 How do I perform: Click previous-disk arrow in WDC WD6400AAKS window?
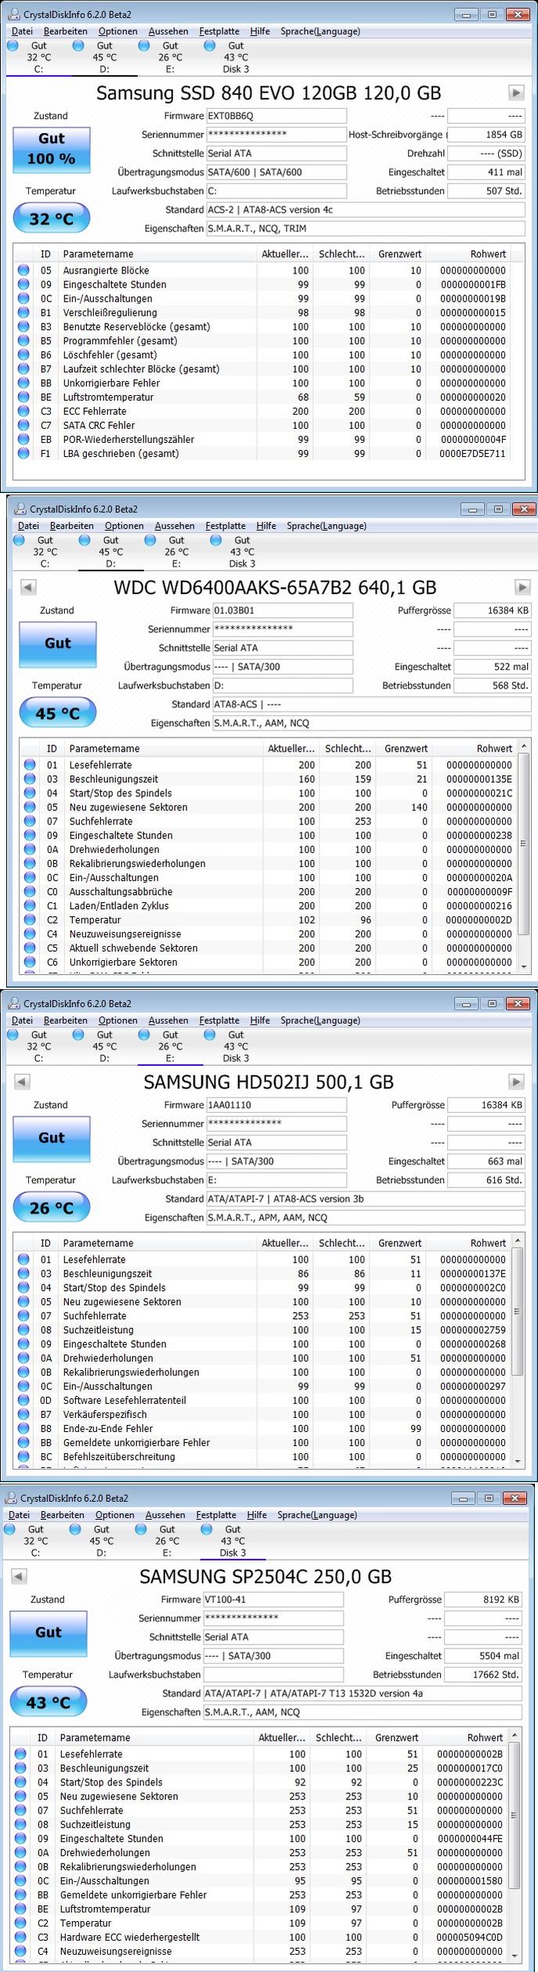[27, 586]
